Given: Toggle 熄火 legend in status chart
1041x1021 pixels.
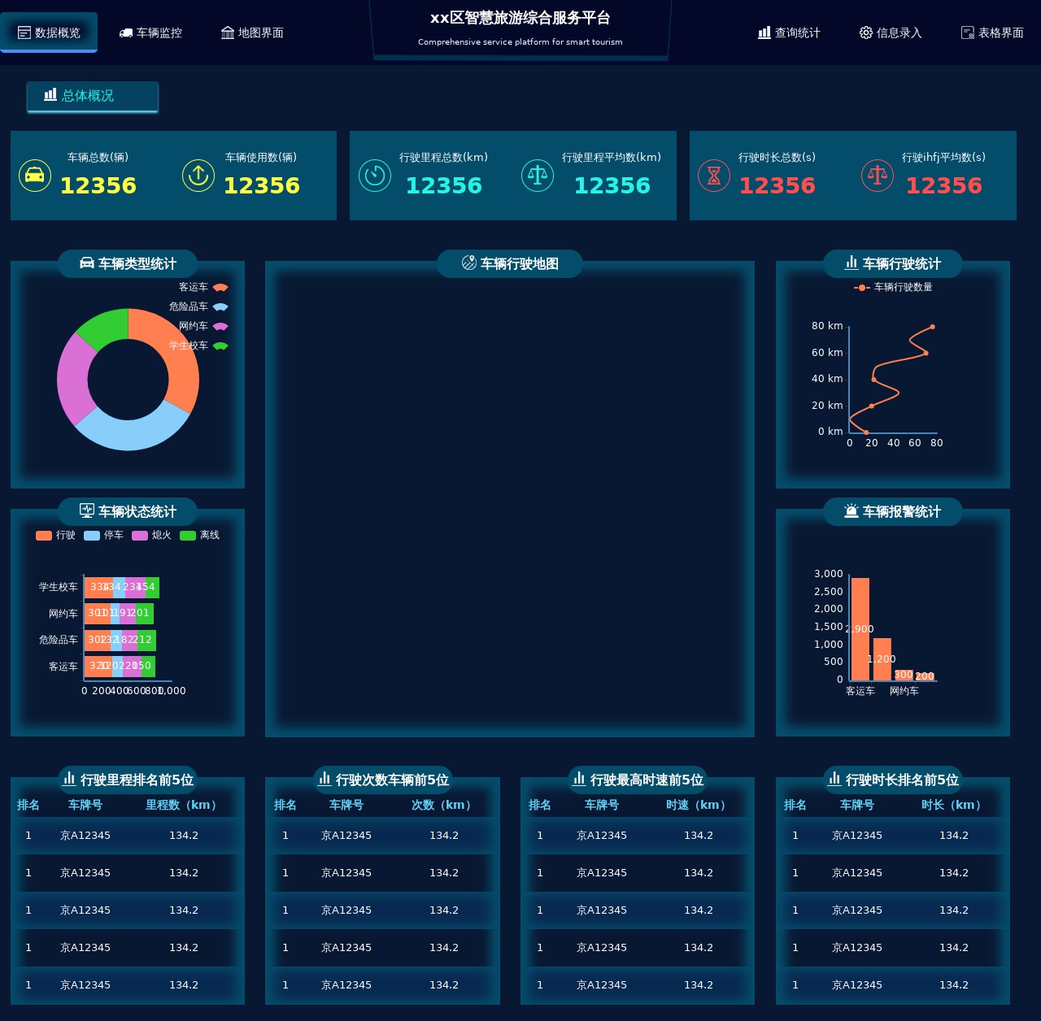Looking at the screenshot, I should [x=151, y=535].
